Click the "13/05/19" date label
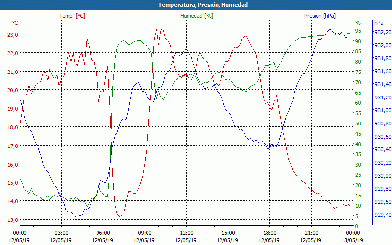This screenshot has width=392, height=245. 352,240
